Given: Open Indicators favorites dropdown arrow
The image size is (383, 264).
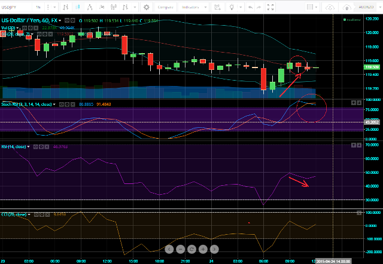Looking at the screenshot, I should pyautogui.click(x=205, y=7).
